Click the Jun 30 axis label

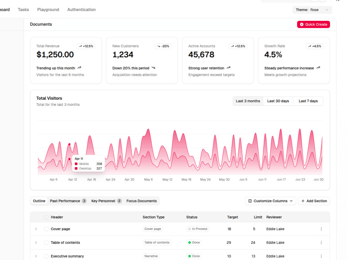(319, 180)
